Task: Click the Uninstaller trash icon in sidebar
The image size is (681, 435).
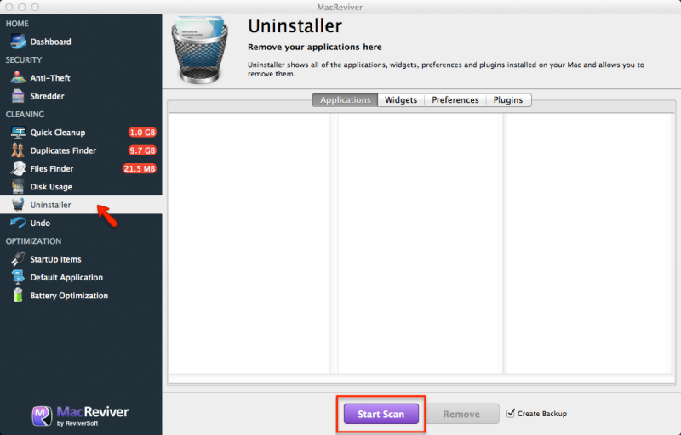Action: click(18, 205)
